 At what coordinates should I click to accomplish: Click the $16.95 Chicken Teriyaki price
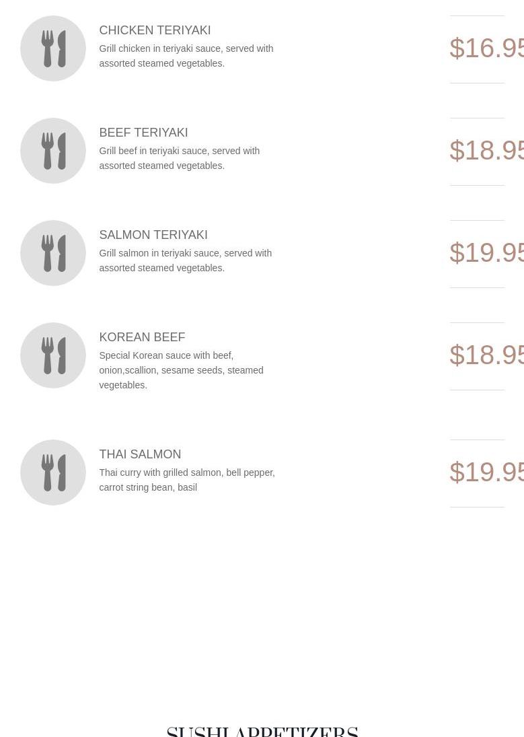[x=486, y=48]
